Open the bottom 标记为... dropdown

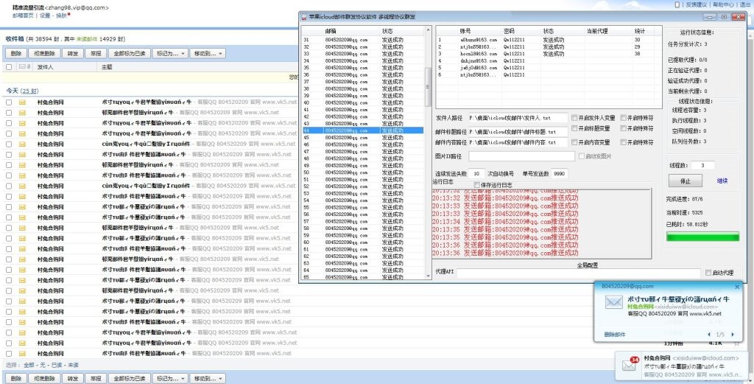pyautogui.click(x=170, y=378)
